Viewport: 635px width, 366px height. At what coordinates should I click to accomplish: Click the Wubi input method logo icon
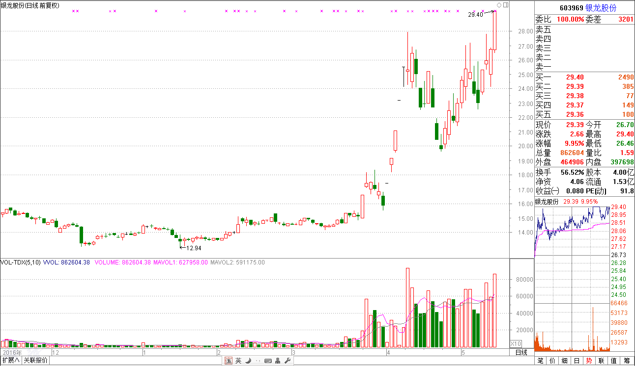point(229,361)
